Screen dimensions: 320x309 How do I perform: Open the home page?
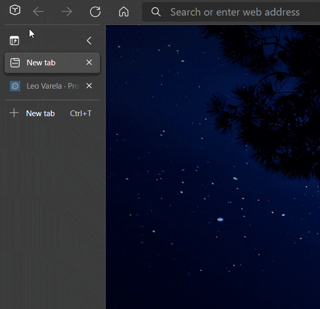pyautogui.click(x=124, y=11)
